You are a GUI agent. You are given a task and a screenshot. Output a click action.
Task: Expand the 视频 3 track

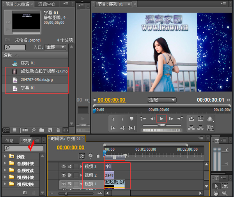point(81,167)
